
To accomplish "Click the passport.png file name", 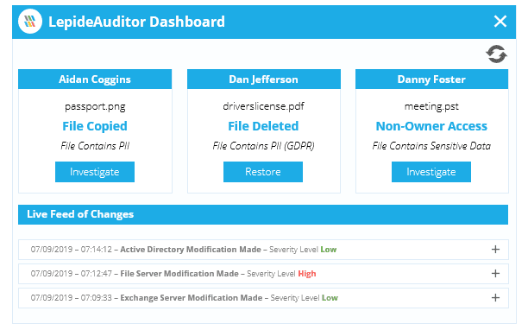I will click(x=95, y=106).
